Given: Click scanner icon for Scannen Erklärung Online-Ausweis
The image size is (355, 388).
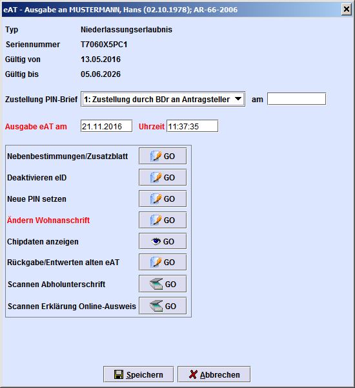Looking at the screenshot, I should (x=156, y=306).
